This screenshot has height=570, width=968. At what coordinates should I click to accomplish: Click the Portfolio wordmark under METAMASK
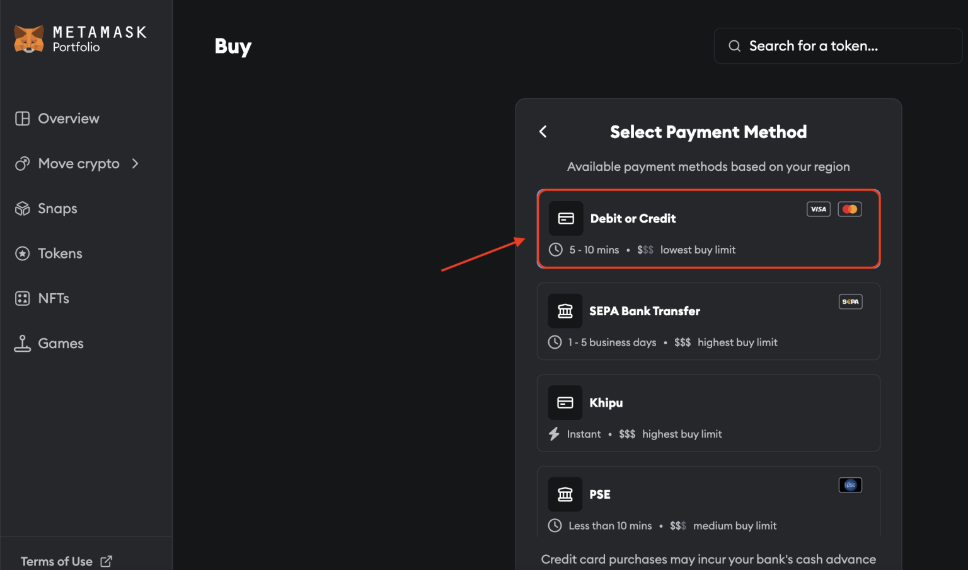(76, 47)
